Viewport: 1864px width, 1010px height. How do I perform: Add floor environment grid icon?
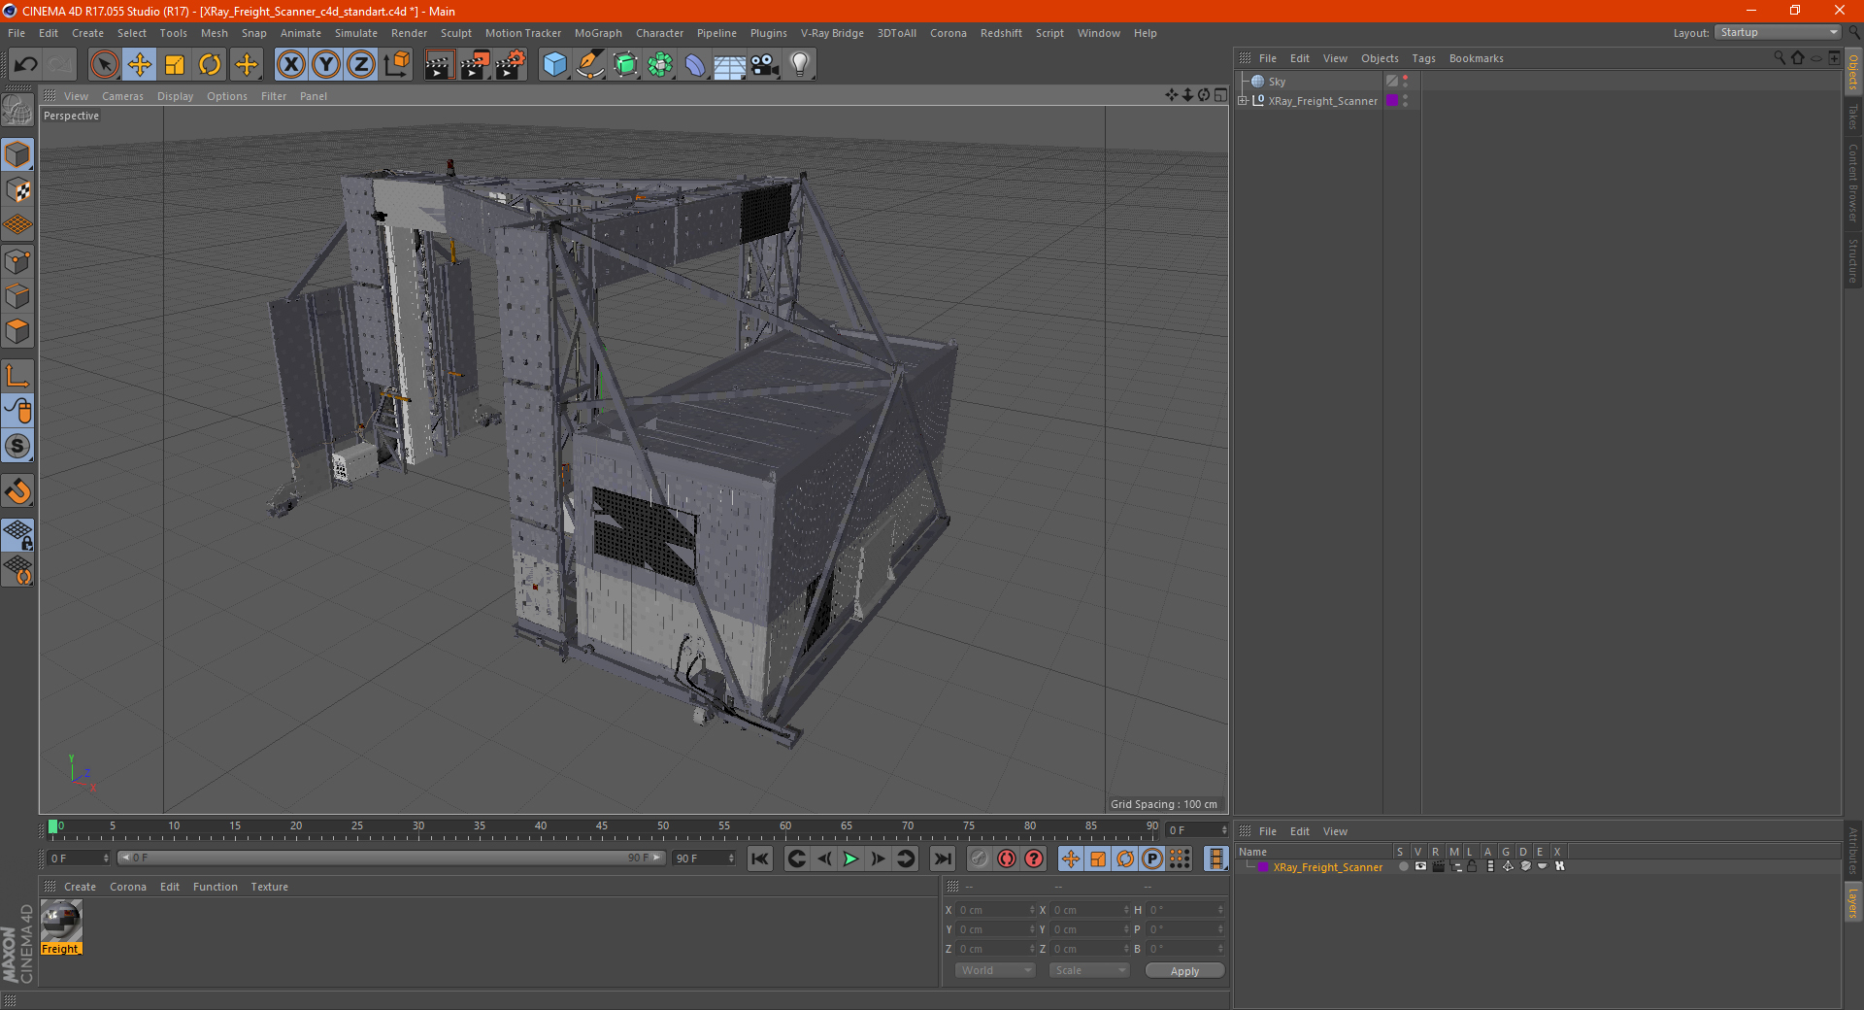pos(730,65)
